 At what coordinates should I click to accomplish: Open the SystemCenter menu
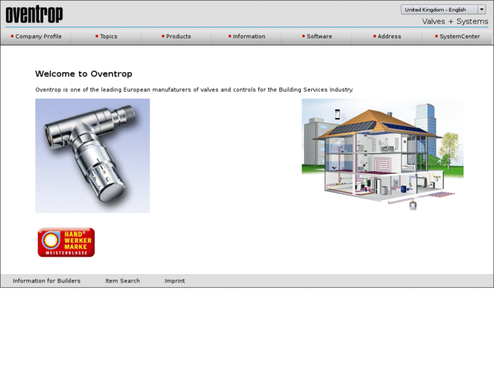pos(457,37)
